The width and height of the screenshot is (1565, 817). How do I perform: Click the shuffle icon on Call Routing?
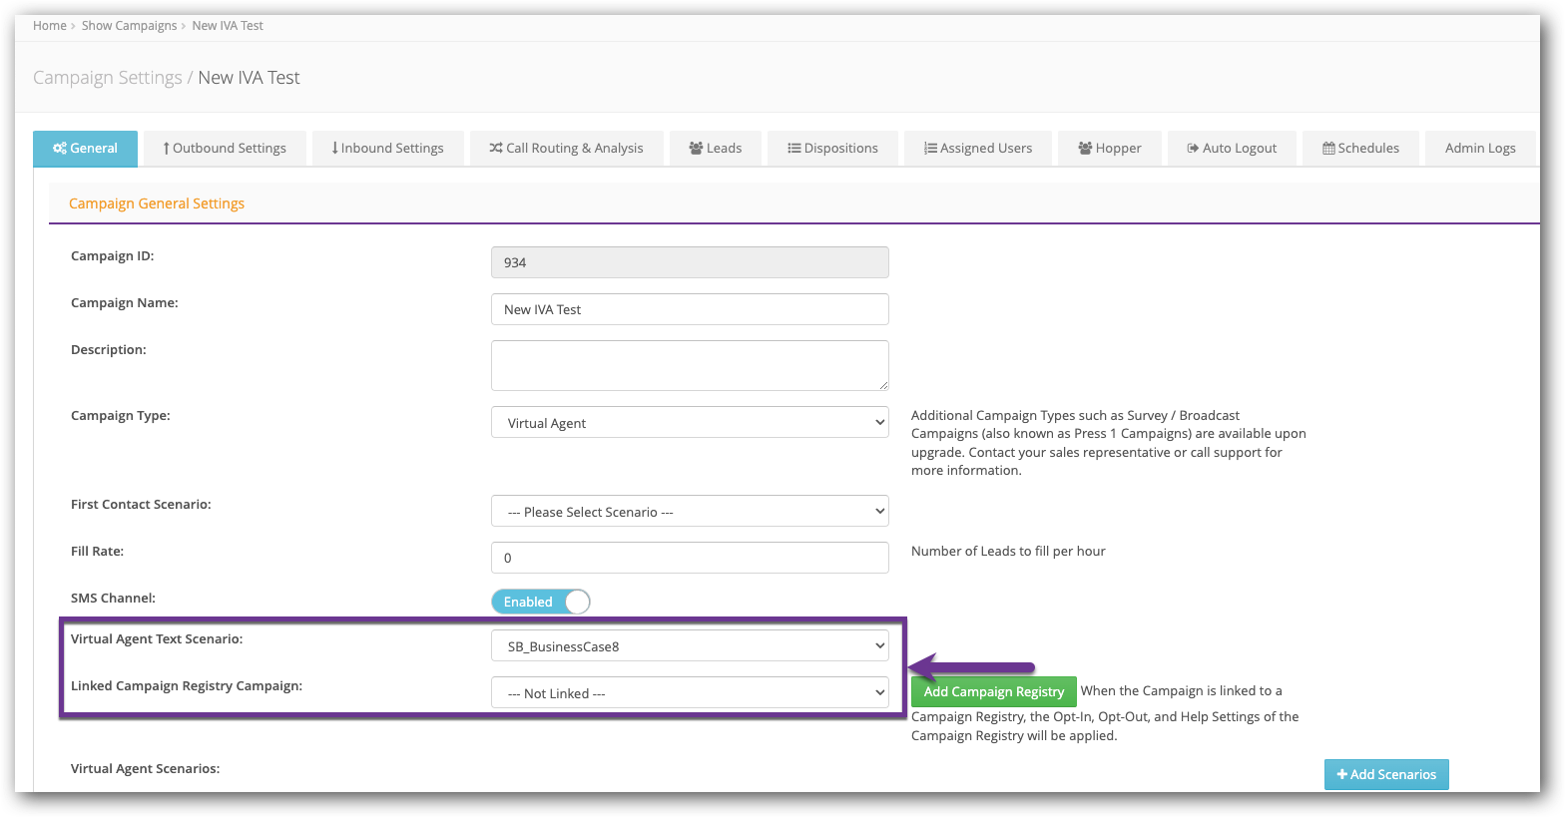pos(495,149)
